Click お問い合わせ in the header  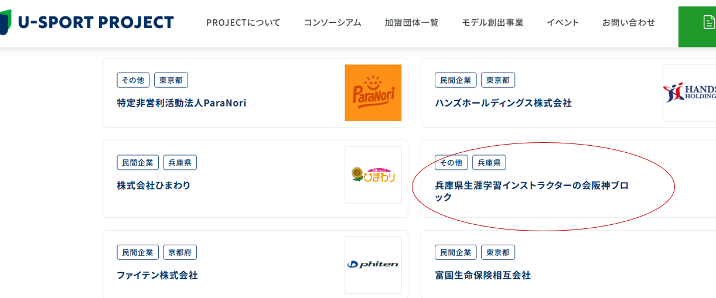click(628, 22)
